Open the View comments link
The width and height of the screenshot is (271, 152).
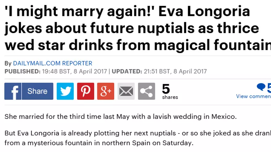253,96
